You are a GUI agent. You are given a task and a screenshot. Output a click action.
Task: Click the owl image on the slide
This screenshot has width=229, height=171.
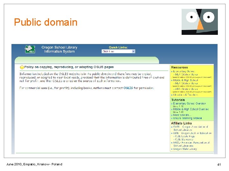[x=200, y=22]
